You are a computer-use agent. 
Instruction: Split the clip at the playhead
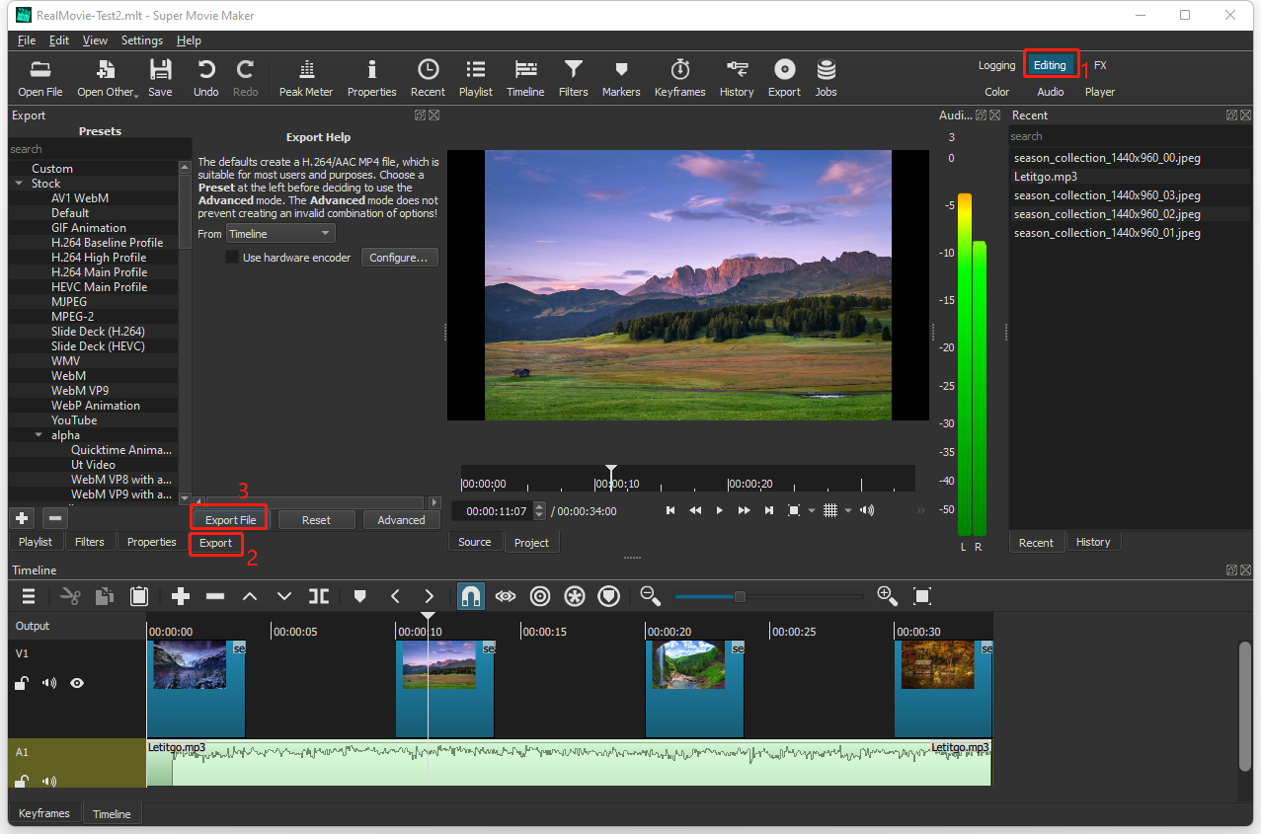point(318,595)
